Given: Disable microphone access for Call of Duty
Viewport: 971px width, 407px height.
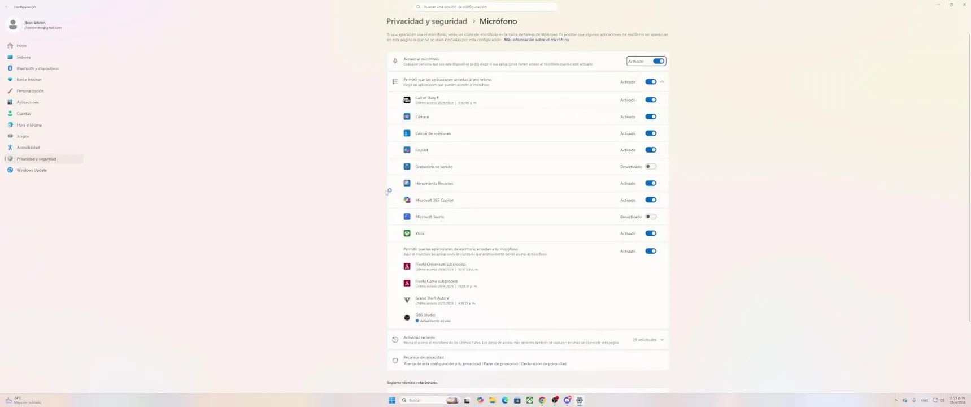Looking at the screenshot, I should tap(651, 100).
